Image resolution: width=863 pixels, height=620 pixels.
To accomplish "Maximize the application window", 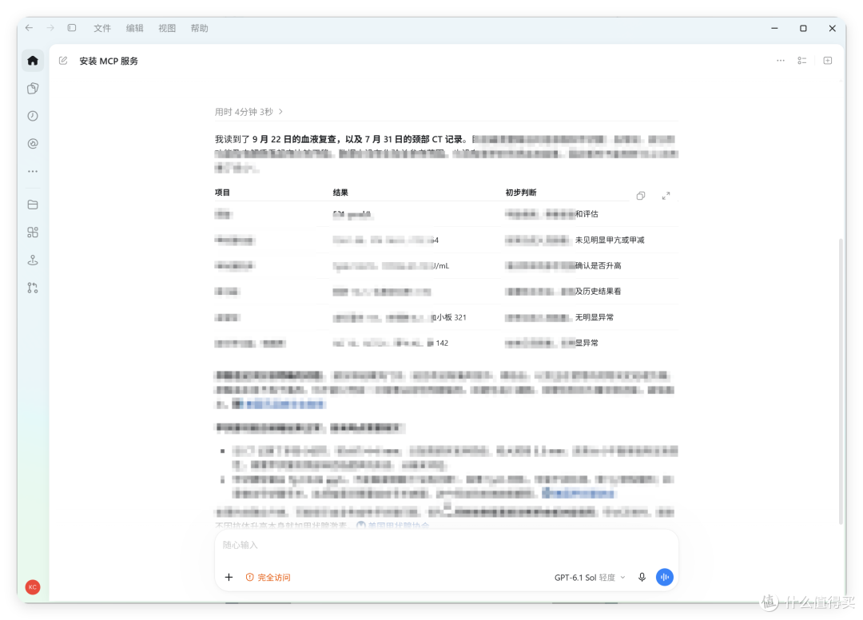I will click(803, 28).
